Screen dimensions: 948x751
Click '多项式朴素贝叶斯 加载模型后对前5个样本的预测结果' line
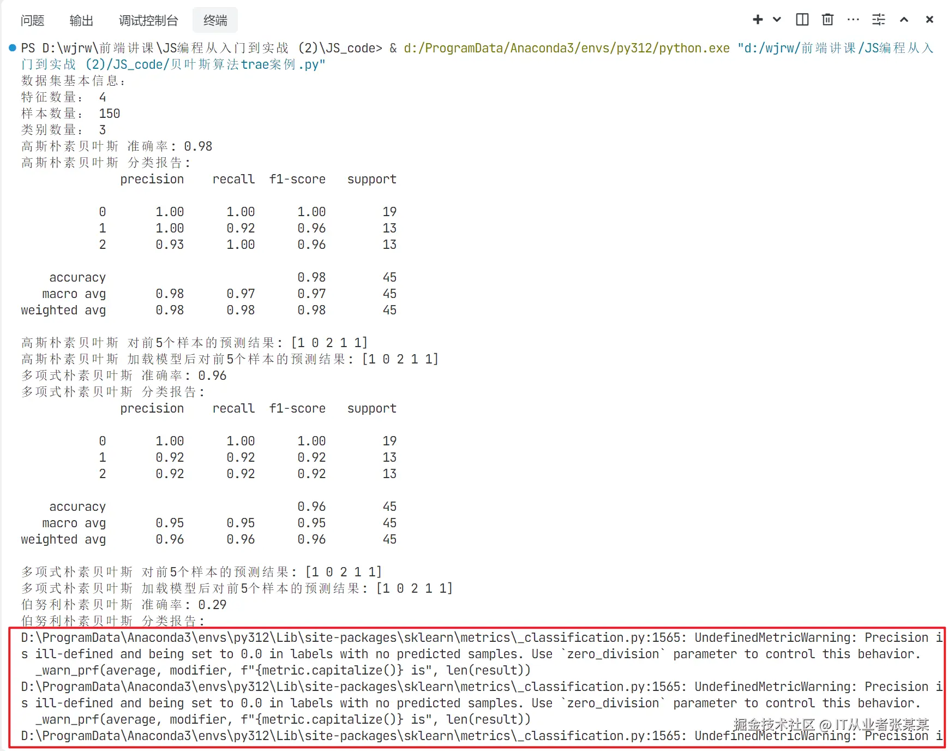coord(237,588)
